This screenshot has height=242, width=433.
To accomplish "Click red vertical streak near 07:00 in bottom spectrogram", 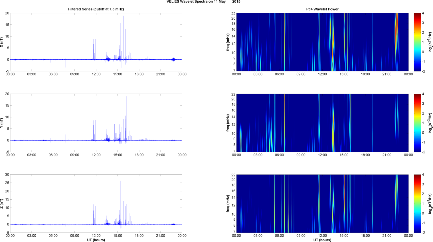I will coord(288,204).
